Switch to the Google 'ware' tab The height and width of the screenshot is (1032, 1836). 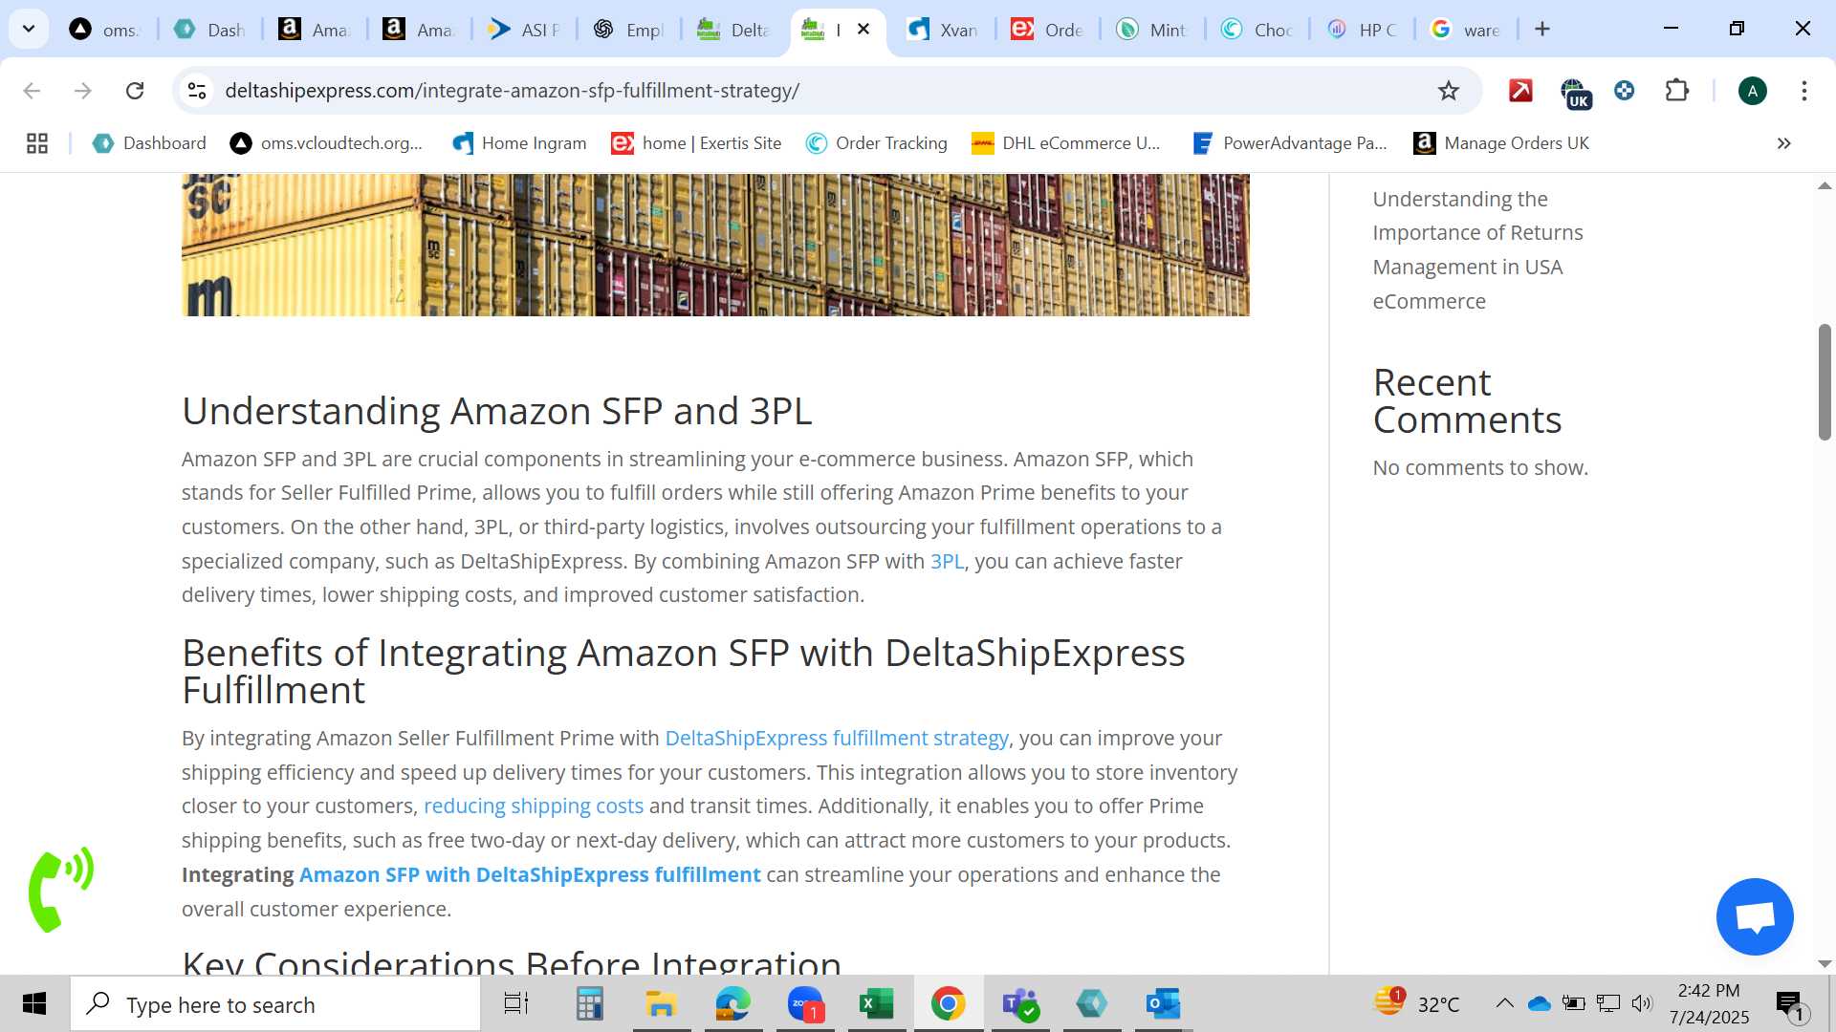pyautogui.click(x=1466, y=30)
